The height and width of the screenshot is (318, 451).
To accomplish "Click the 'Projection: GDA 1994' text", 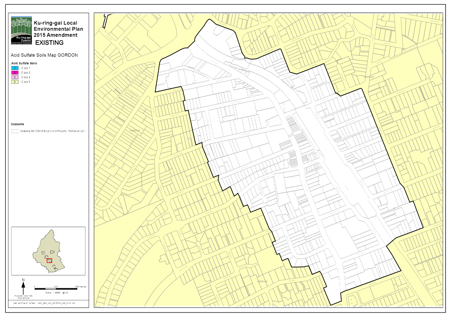I will click(23, 296).
